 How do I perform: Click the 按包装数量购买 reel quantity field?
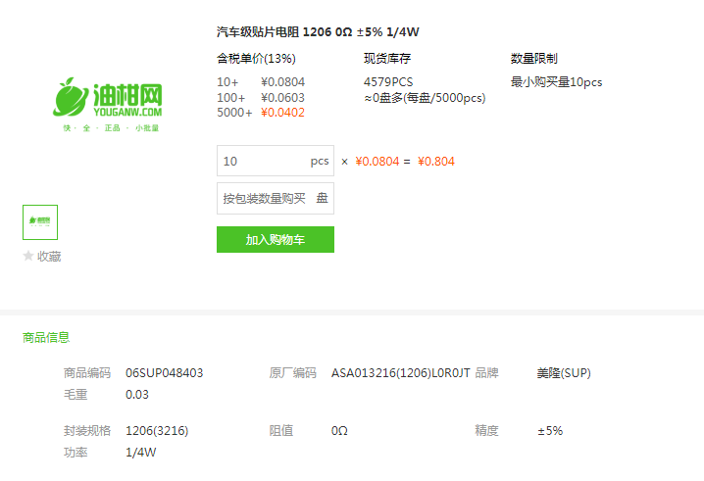tap(276, 198)
